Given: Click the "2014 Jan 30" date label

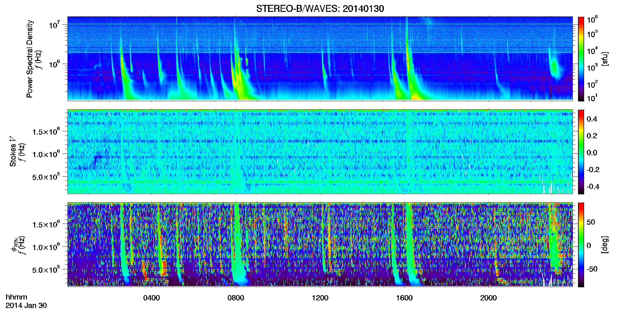Looking at the screenshot, I should (26, 306).
